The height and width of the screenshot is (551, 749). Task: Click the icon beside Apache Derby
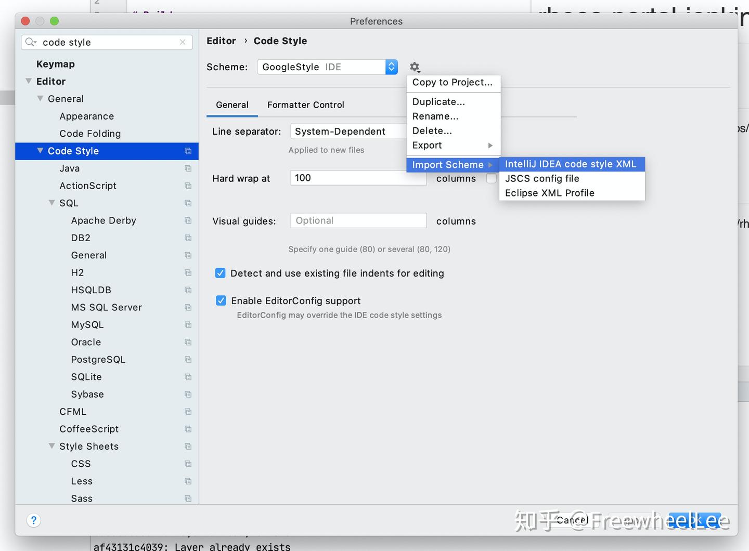point(188,220)
